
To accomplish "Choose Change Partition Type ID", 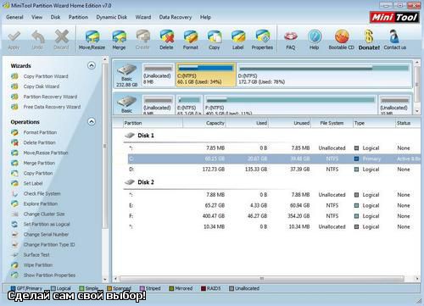I will (49, 244).
